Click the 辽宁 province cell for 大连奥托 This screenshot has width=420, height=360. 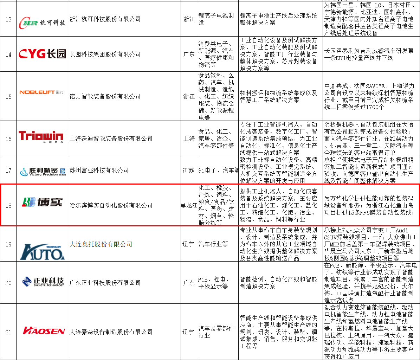188,244
